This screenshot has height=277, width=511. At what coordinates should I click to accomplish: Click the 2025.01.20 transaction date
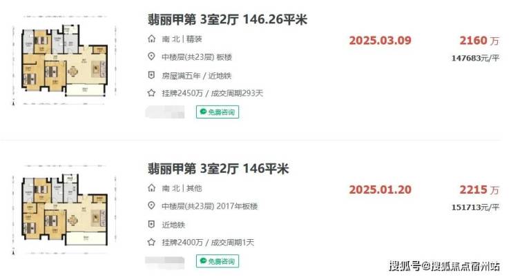(380, 190)
